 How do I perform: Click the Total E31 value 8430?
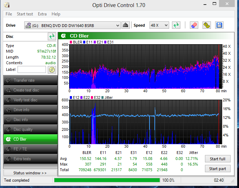coord(133,170)
